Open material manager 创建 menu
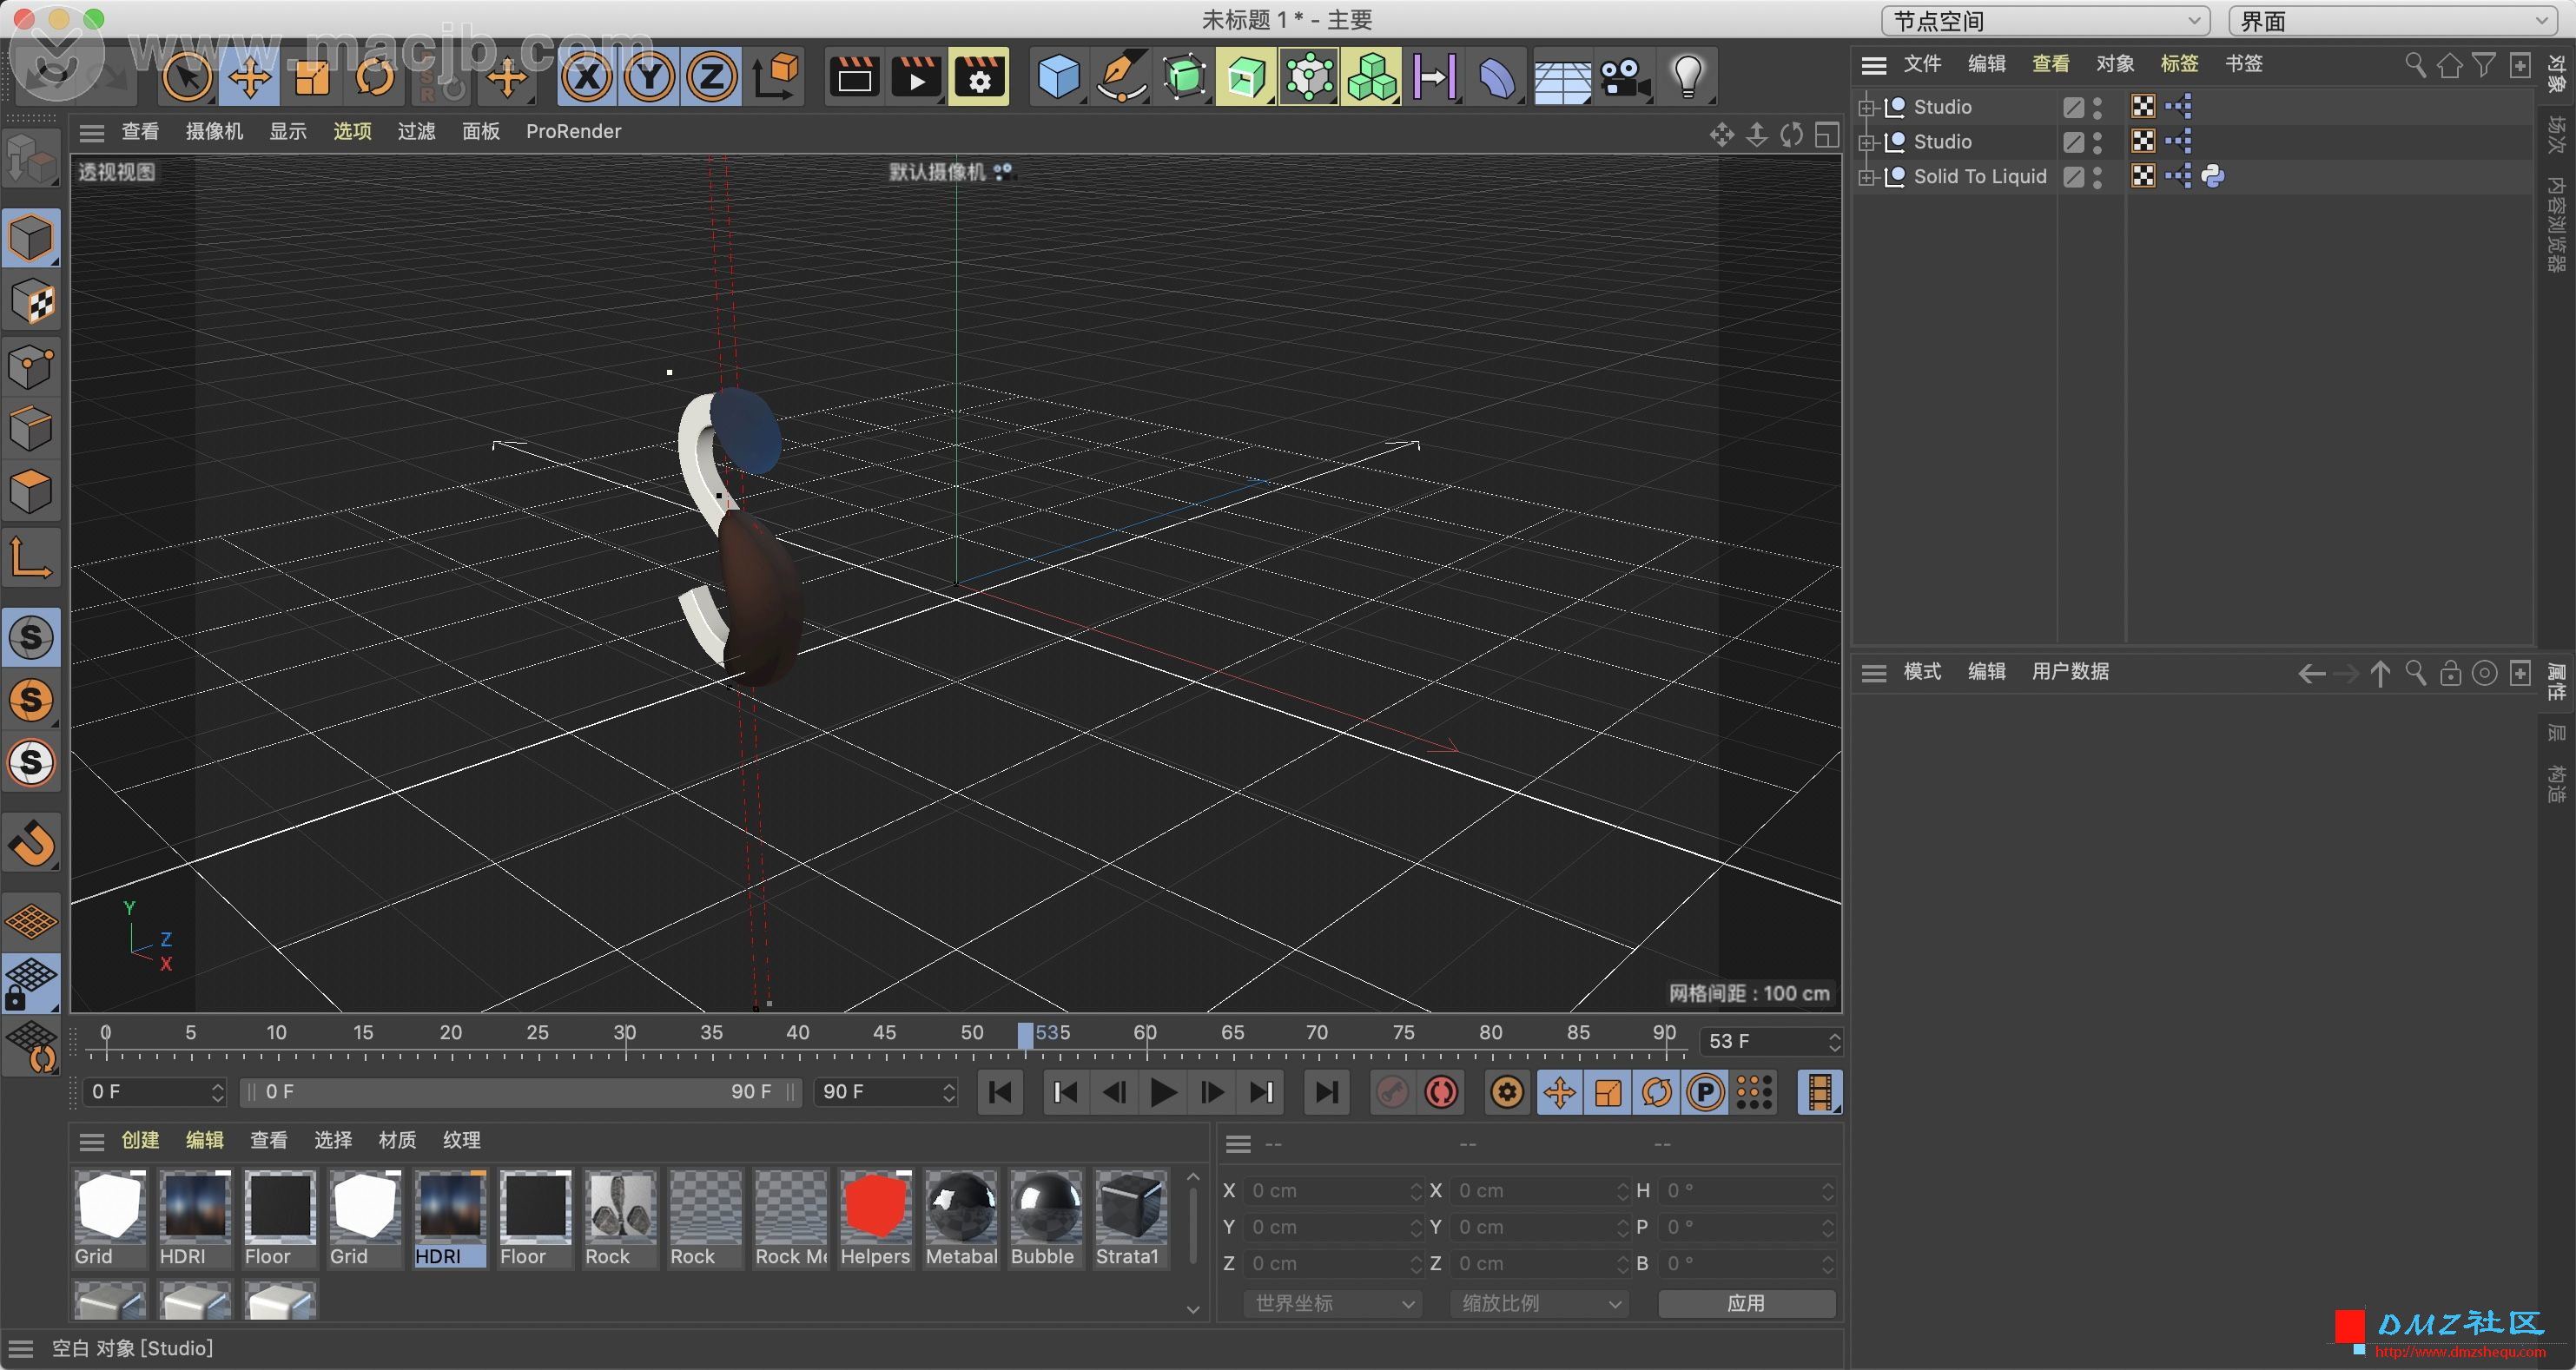 click(140, 1140)
